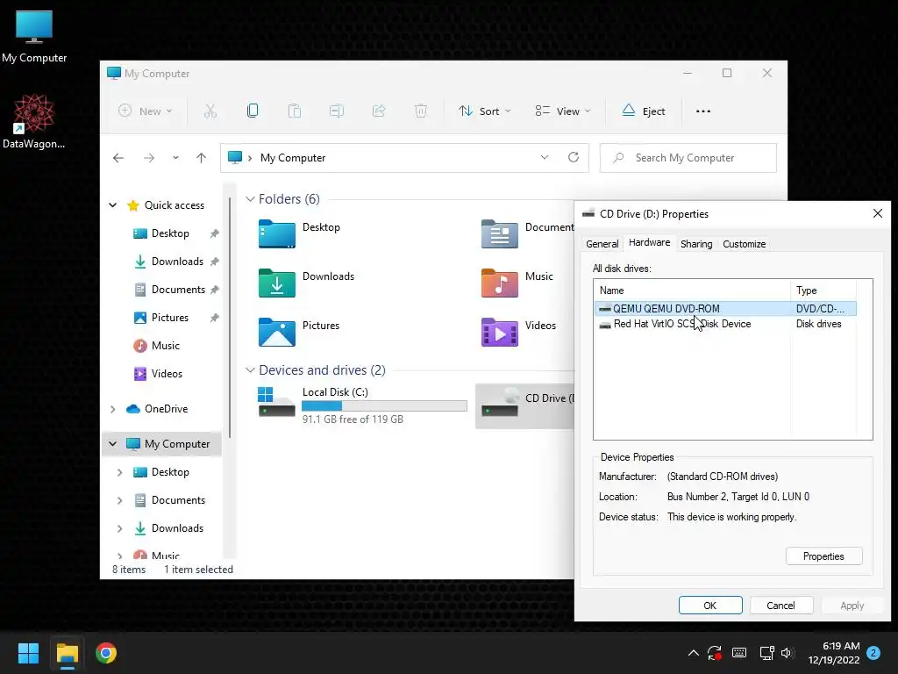Click the Copy icon in toolbar
The width and height of the screenshot is (898, 674).
click(x=252, y=111)
